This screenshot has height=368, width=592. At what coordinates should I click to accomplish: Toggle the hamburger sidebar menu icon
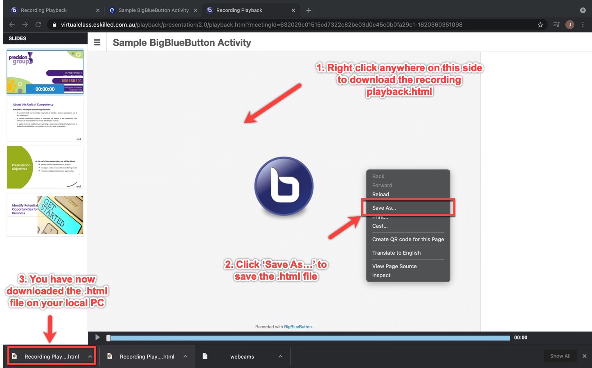tap(97, 43)
